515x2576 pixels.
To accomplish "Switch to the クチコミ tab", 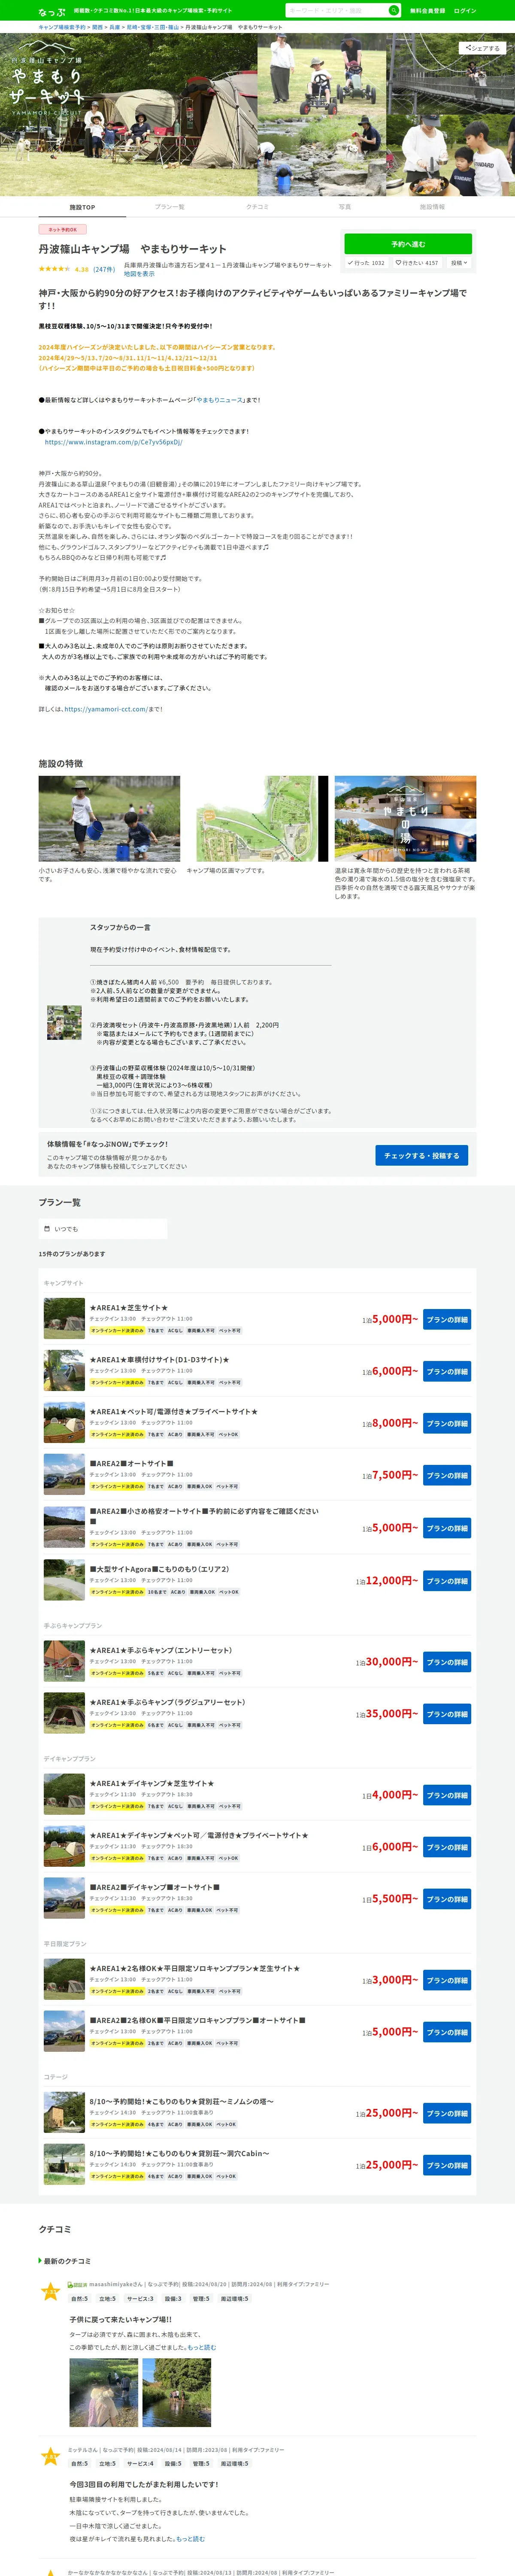I will tap(257, 207).
